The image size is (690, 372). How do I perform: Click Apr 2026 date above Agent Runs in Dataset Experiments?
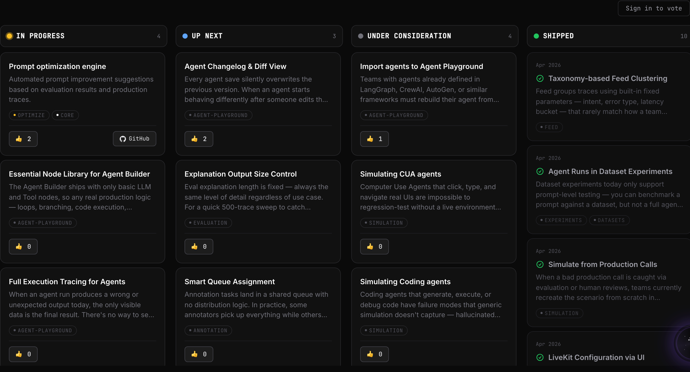pyautogui.click(x=548, y=158)
